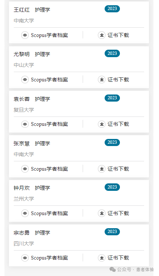Image resolution: width=159 pixels, height=276 pixels.
Task: Click the download icon in 张京慧's card
Action: pyautogui.click(x=102, y=169)
